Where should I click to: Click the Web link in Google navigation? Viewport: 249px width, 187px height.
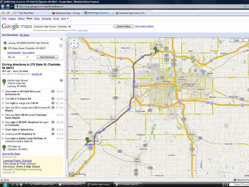[4, 18]
